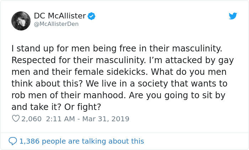This screenshot has width=249, height=150.
Task: Open the 2:11 AM - Mar 31, 2019 timestamp
Action: (x=88, y=119)
